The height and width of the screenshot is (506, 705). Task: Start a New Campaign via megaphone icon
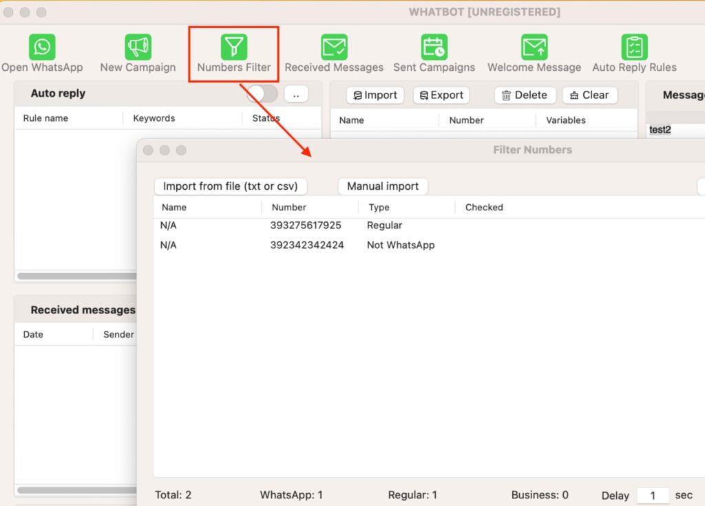pyautogui.click(x=138, y=47)
